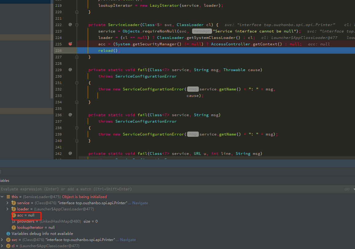Click the @ gutter marker on line 229

(70, 70)
